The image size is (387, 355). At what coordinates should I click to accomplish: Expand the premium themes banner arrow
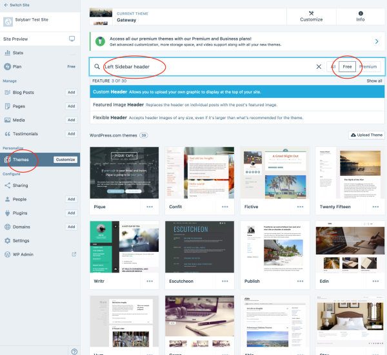376,42
